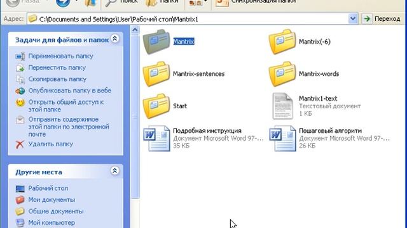Open the Mantrix folder icon
This screenshot has height=228, width=407.
156,42
